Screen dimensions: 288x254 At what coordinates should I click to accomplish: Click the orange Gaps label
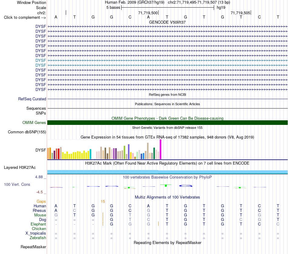41,202
